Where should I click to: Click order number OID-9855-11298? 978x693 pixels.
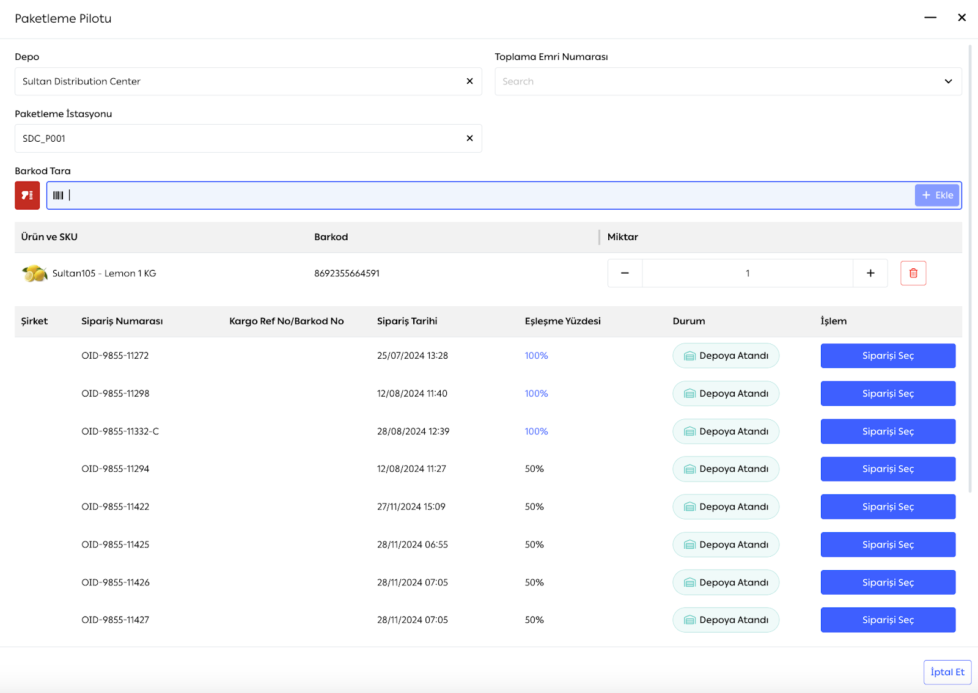click(x=115, y=394)
